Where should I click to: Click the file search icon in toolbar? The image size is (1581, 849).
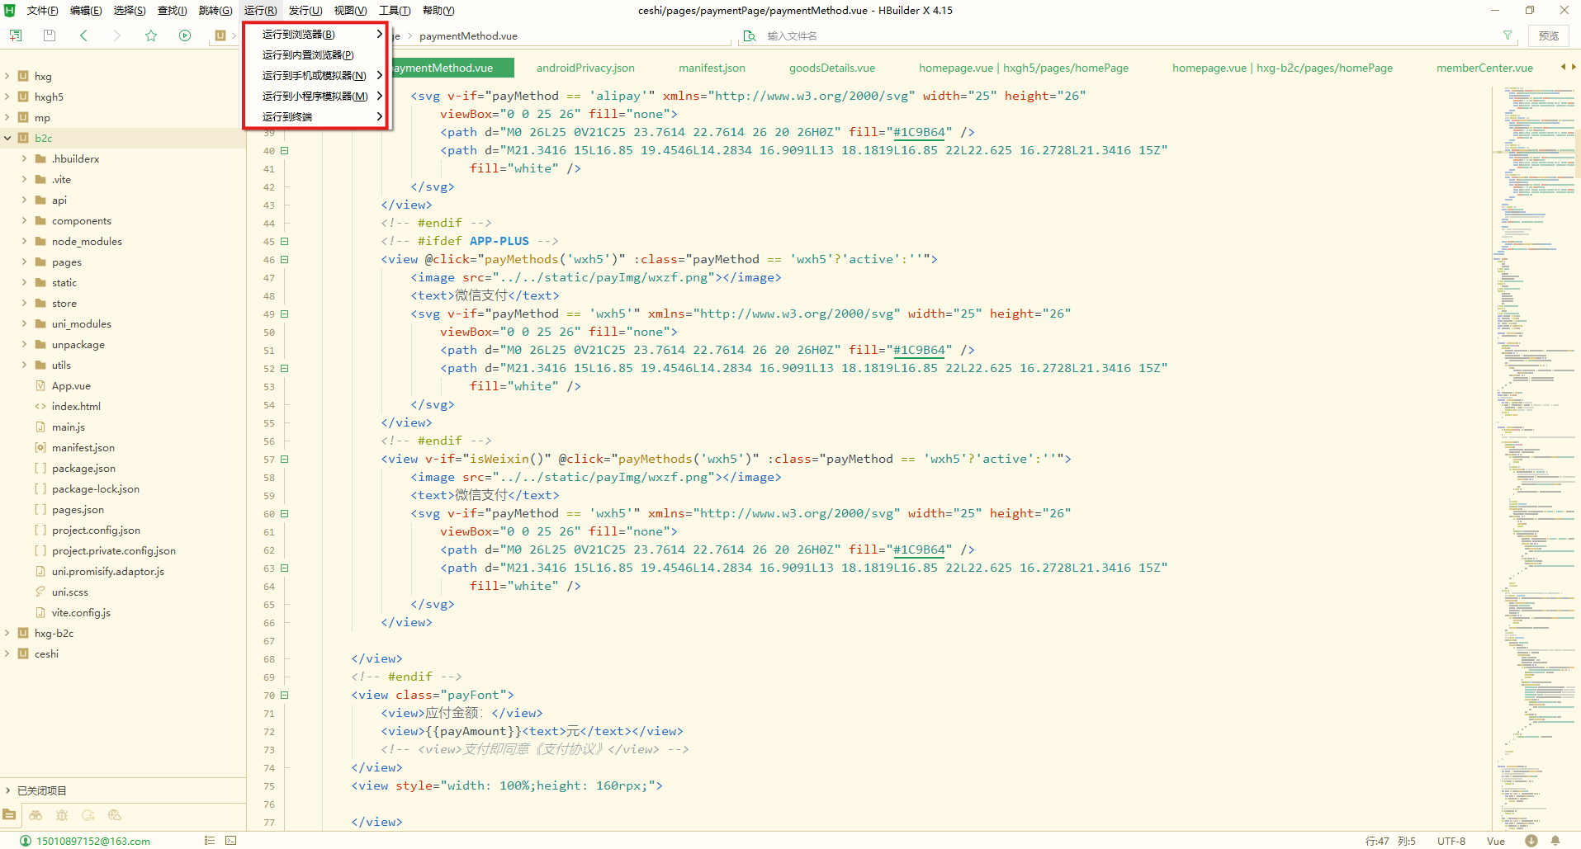(750, 35)
